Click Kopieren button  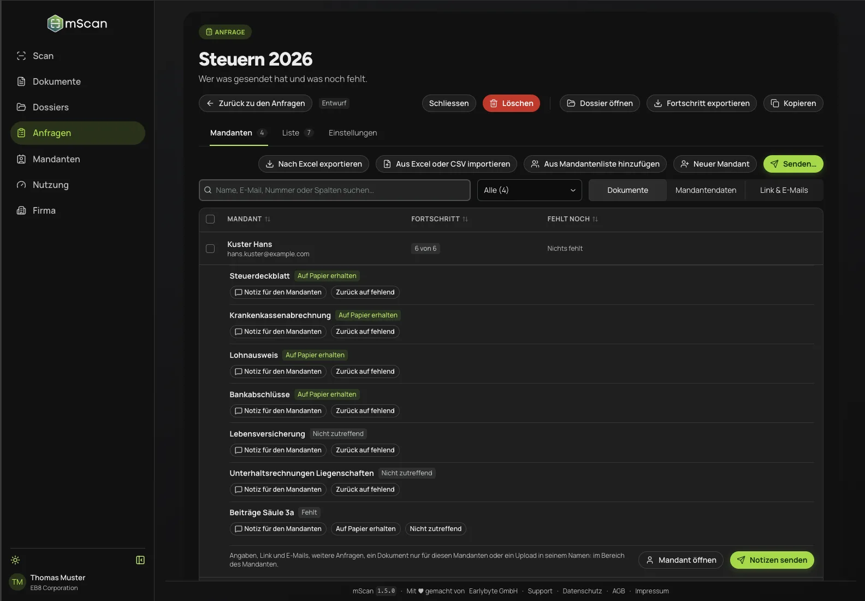[793, 103]
